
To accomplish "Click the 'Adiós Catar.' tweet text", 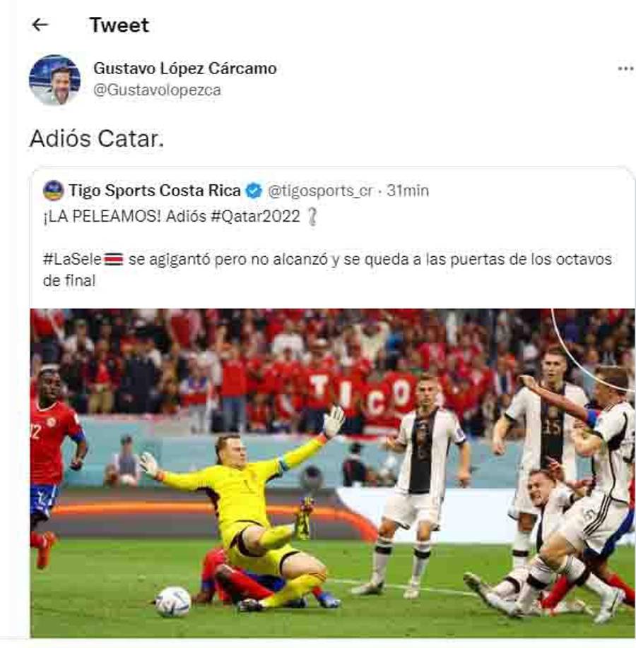I will point(97,138).
